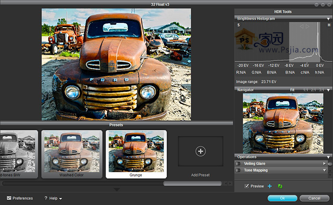333x205 pixels.
Task: Click the h:N/A readout
Action: [319, 72]
